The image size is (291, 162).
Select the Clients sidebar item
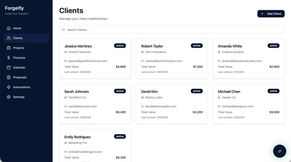pyautogui.click(x=26, y=38)
